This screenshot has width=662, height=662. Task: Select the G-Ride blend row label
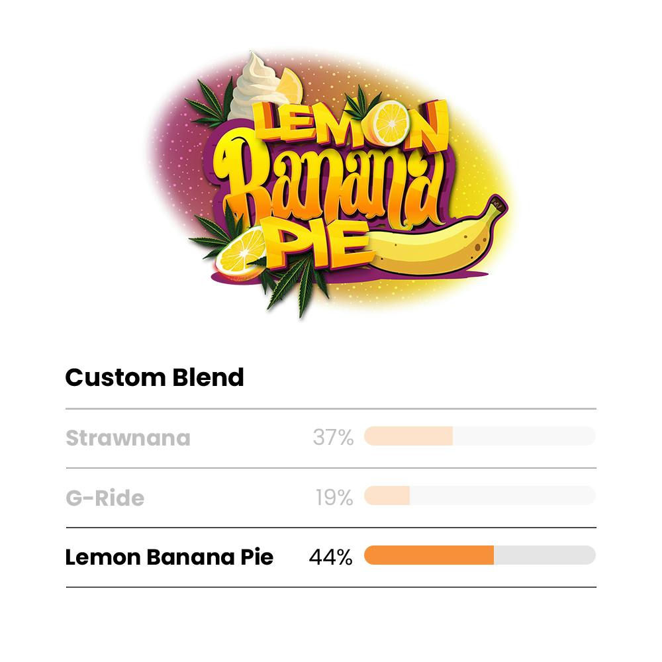(x=105, y=498)
